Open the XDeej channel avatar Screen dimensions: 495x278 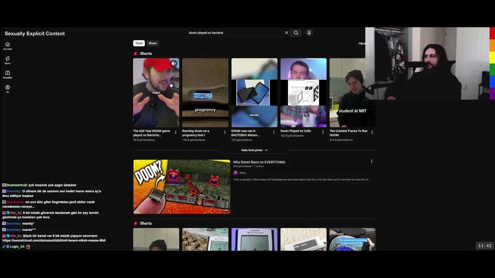point(236,173)
